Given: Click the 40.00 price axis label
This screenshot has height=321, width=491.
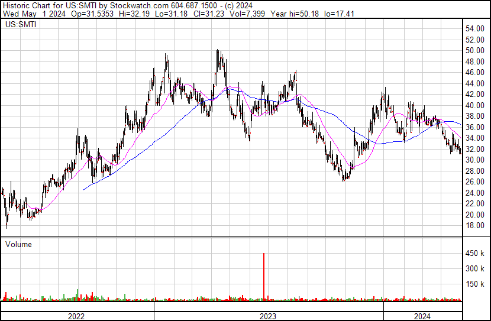Looking at the screenshot, I should pyautogui.click(x=474, y=106).
